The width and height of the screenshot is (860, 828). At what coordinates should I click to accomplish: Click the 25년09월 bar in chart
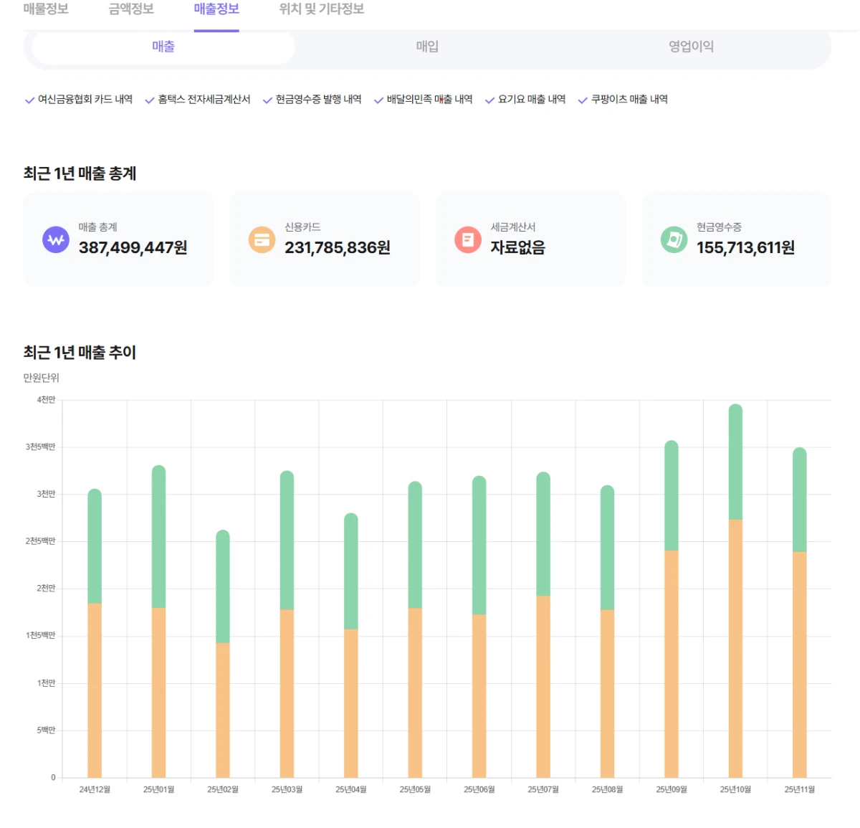(x=672, y=609)
